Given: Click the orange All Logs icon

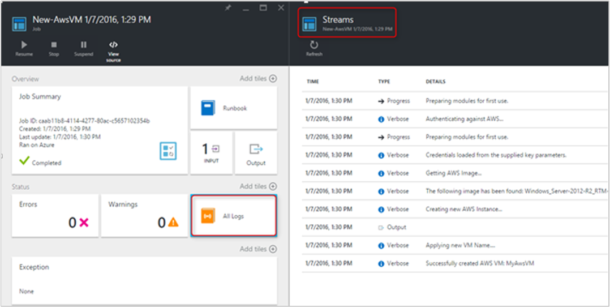Looking at the screenshot, I should [208, 216].
